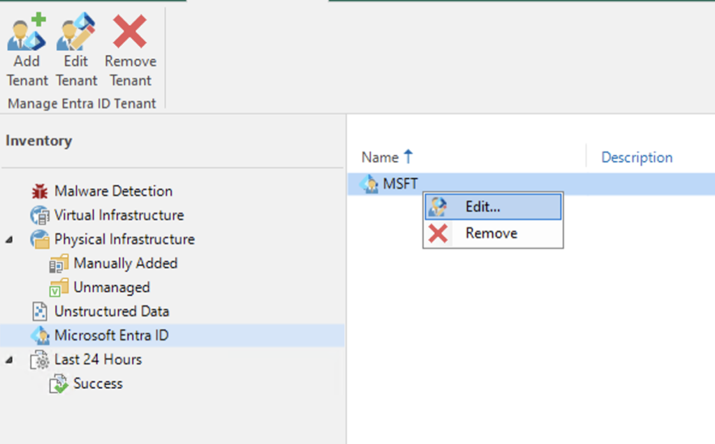Select the MSFT row name text

click(400, 184)
